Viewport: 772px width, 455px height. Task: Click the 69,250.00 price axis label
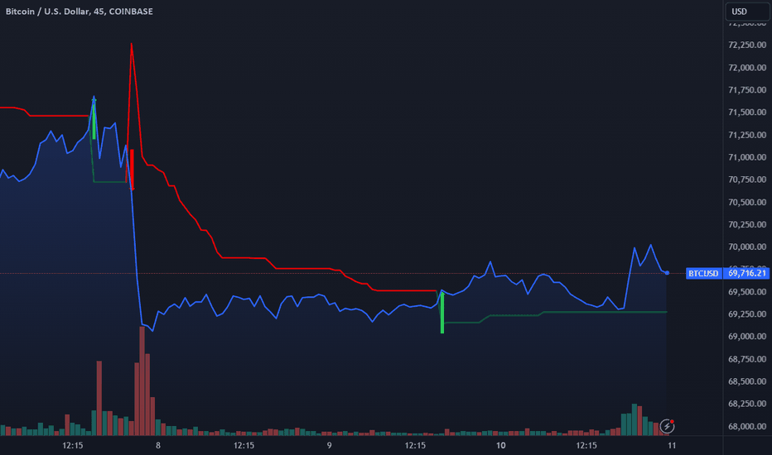(x=747, y=314)
